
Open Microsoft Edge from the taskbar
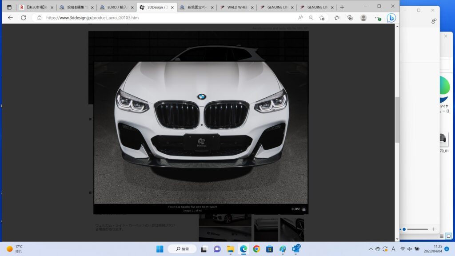[x=243, y=249]
